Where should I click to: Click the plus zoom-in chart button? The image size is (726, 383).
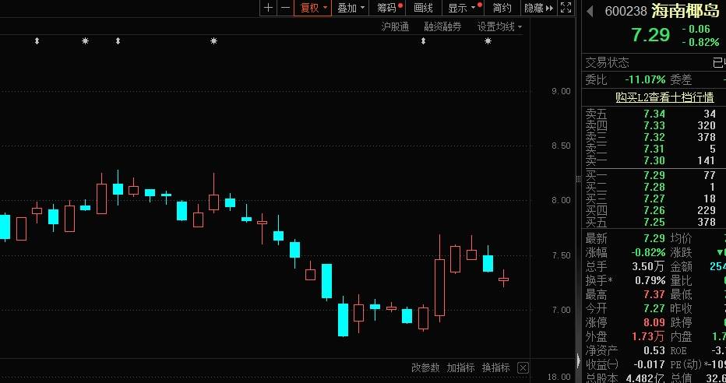tap(268, 8)
